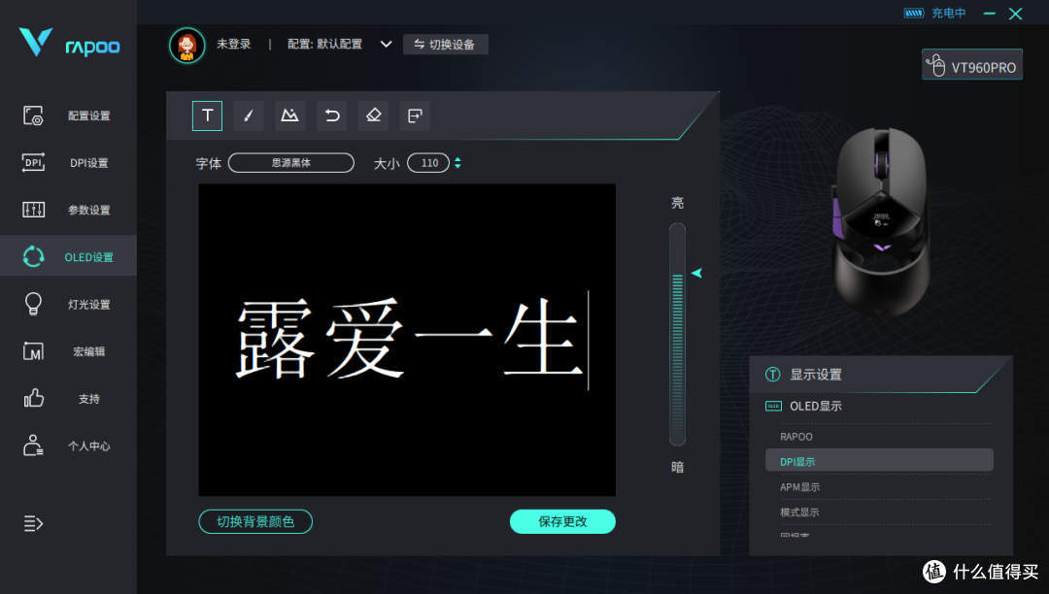Click the mouse image preview
This screenshot has height=594, width=1049.
(881, 220)
